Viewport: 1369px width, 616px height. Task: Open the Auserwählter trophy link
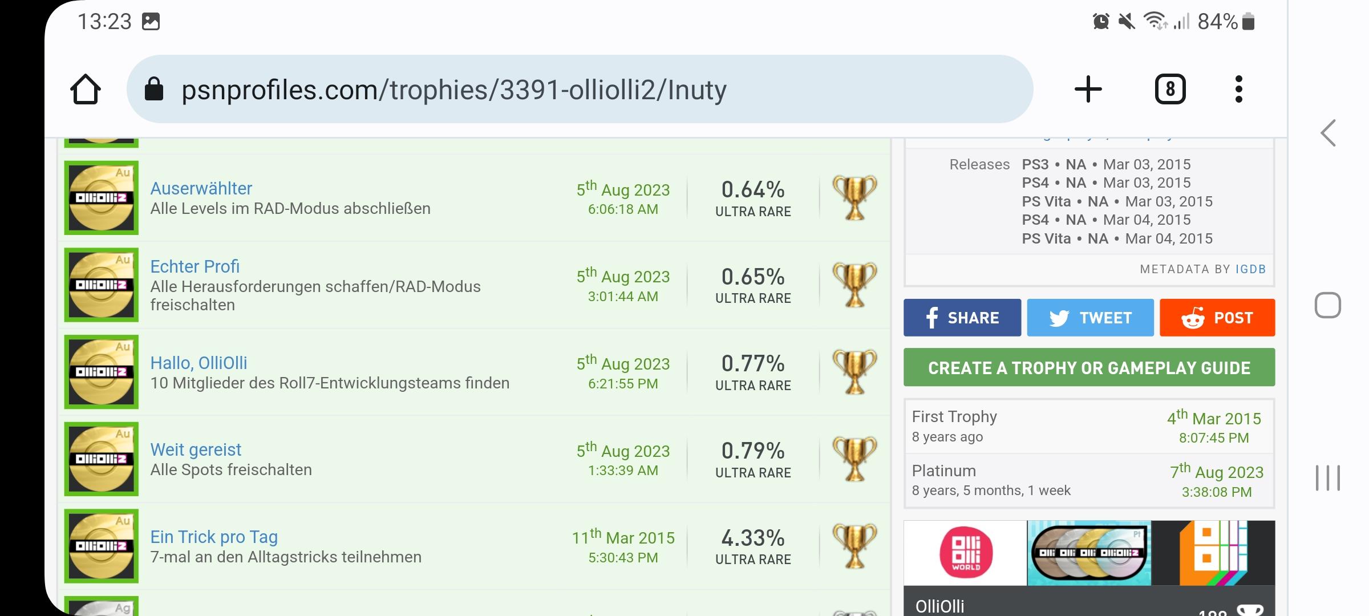point(201,188)
